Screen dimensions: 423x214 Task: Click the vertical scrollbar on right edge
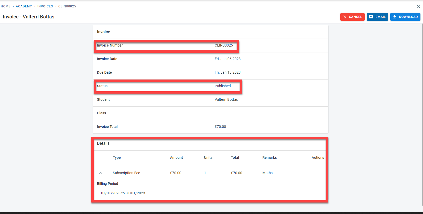[422, 115]
